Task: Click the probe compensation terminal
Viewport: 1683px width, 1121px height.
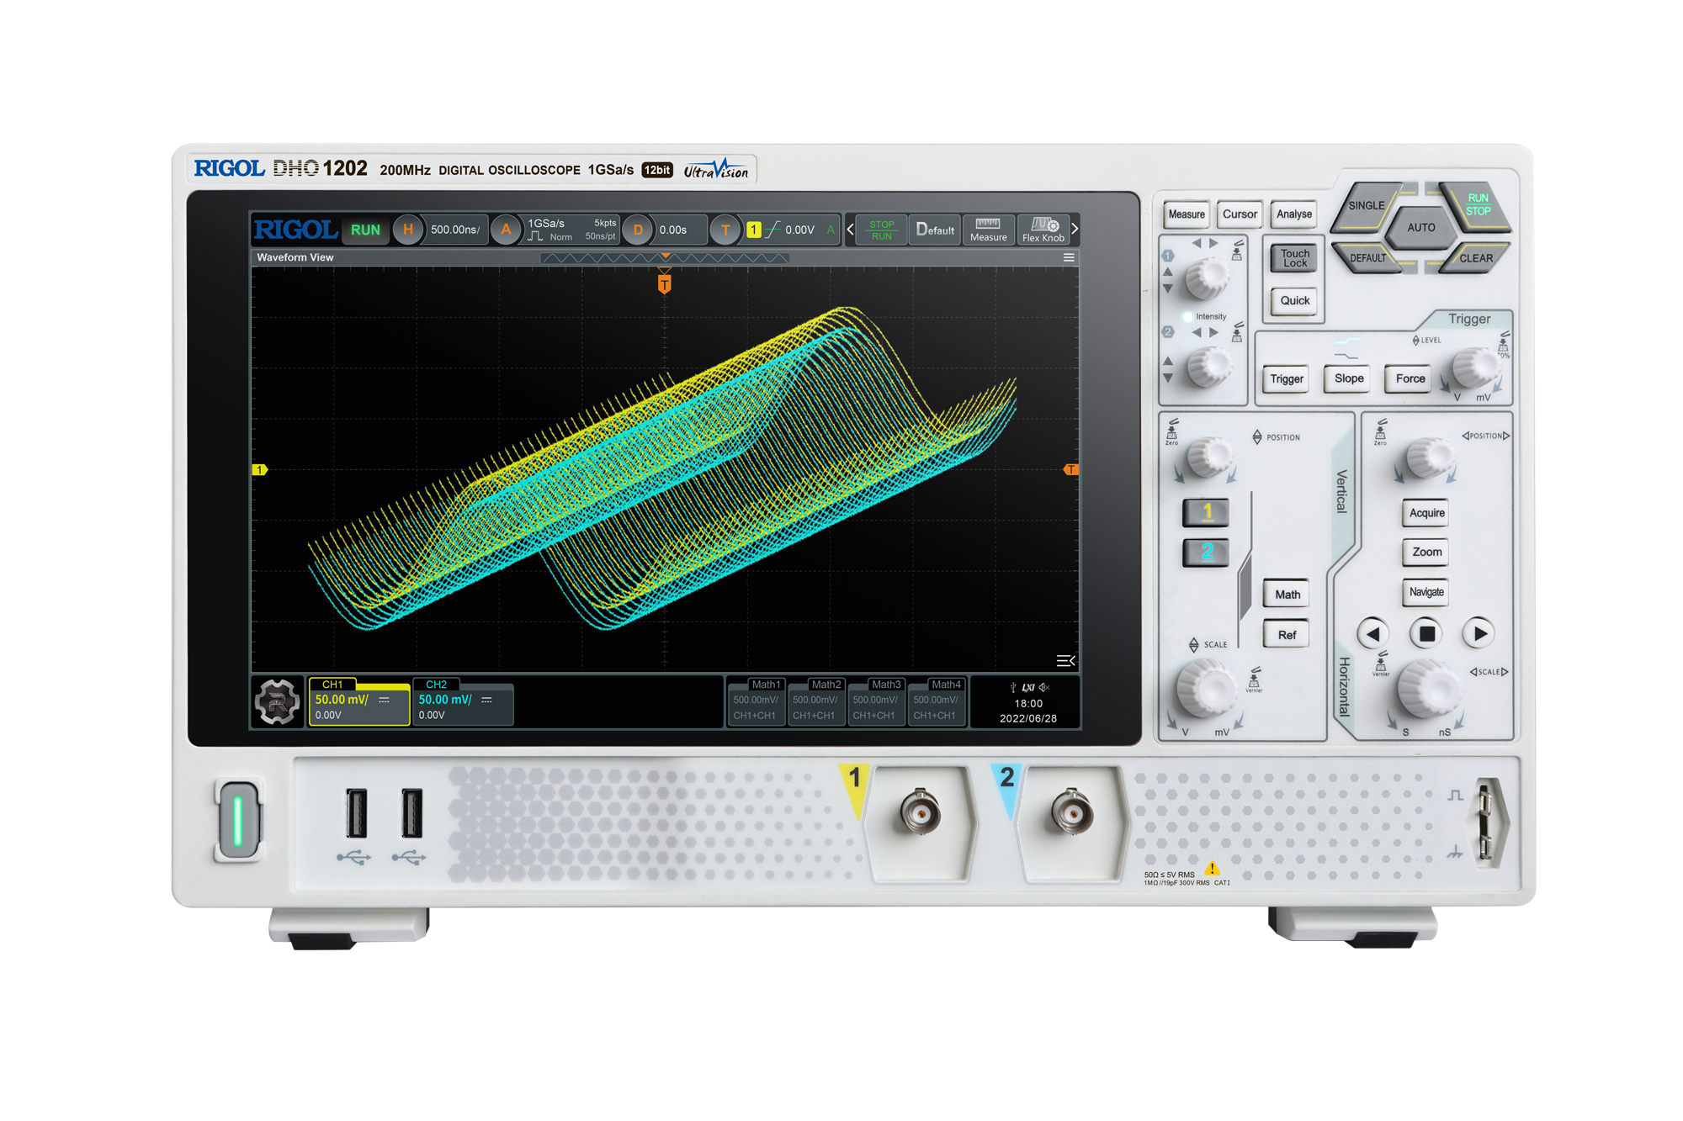Action: [x=1487, y=824]
